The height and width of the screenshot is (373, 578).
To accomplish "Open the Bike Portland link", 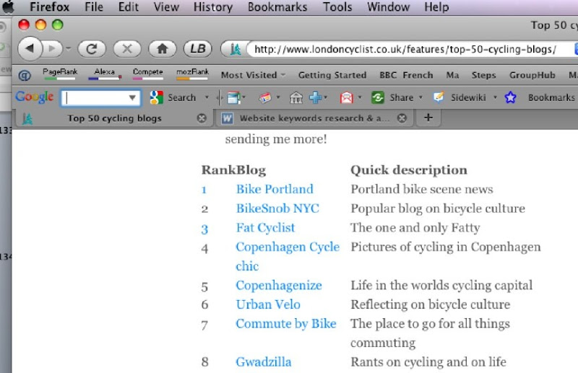I will click(x=275, y=189).
